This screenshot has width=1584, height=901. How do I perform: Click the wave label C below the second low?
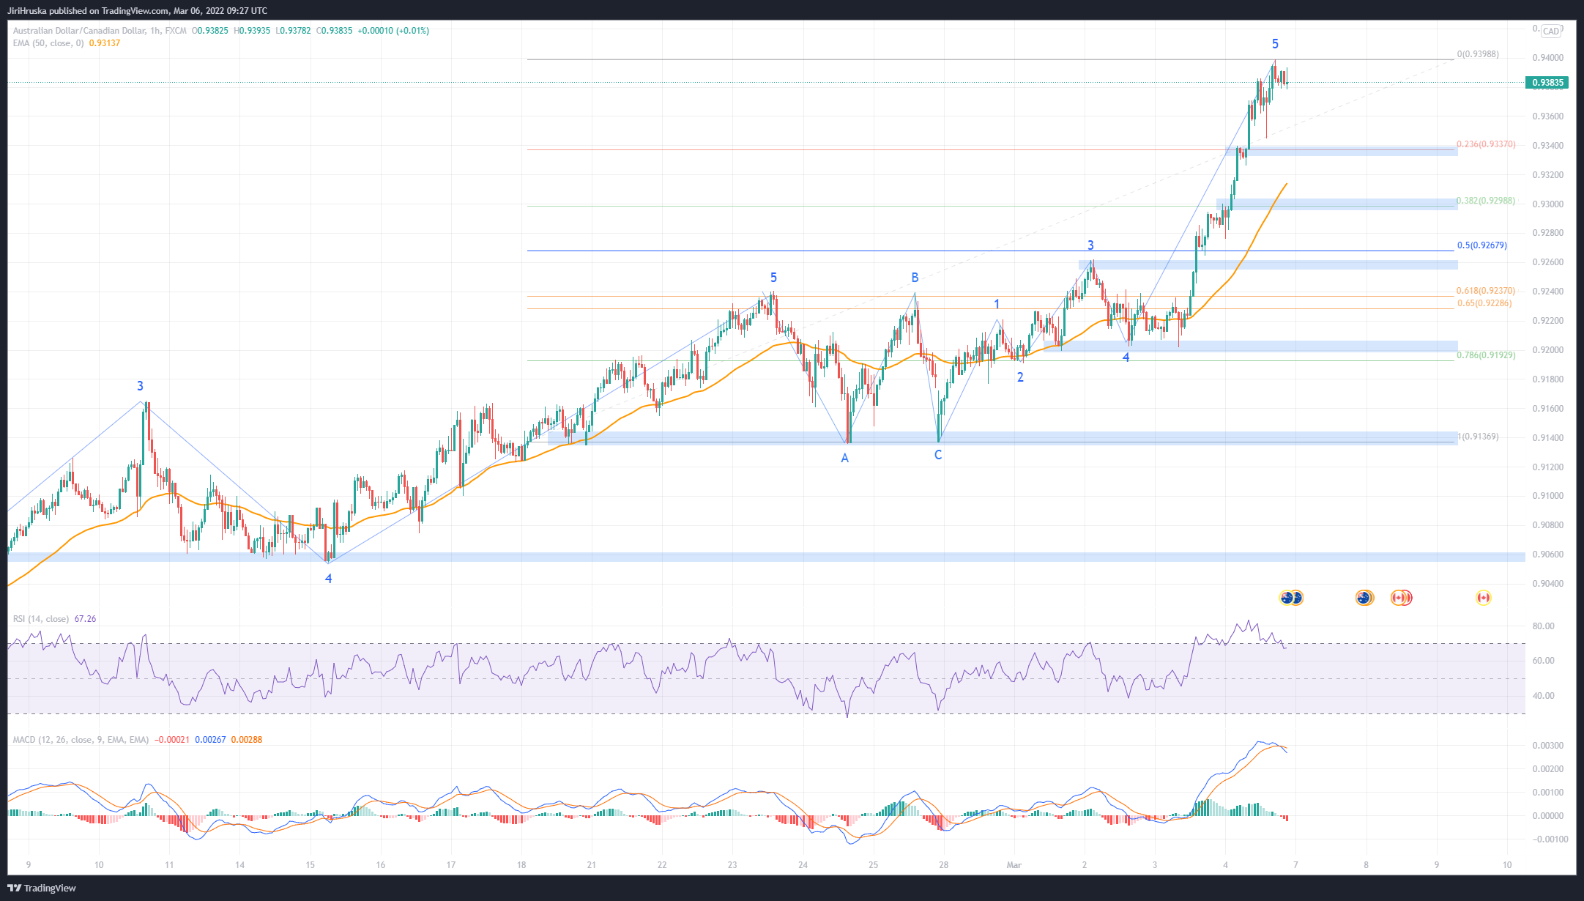(x=938, y=455)
